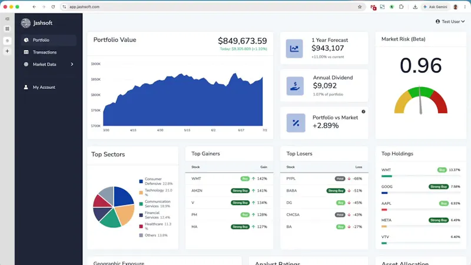471x265 pixels.
Task: Click the Ask Gemini button
Action: click(x=435, y=6)
